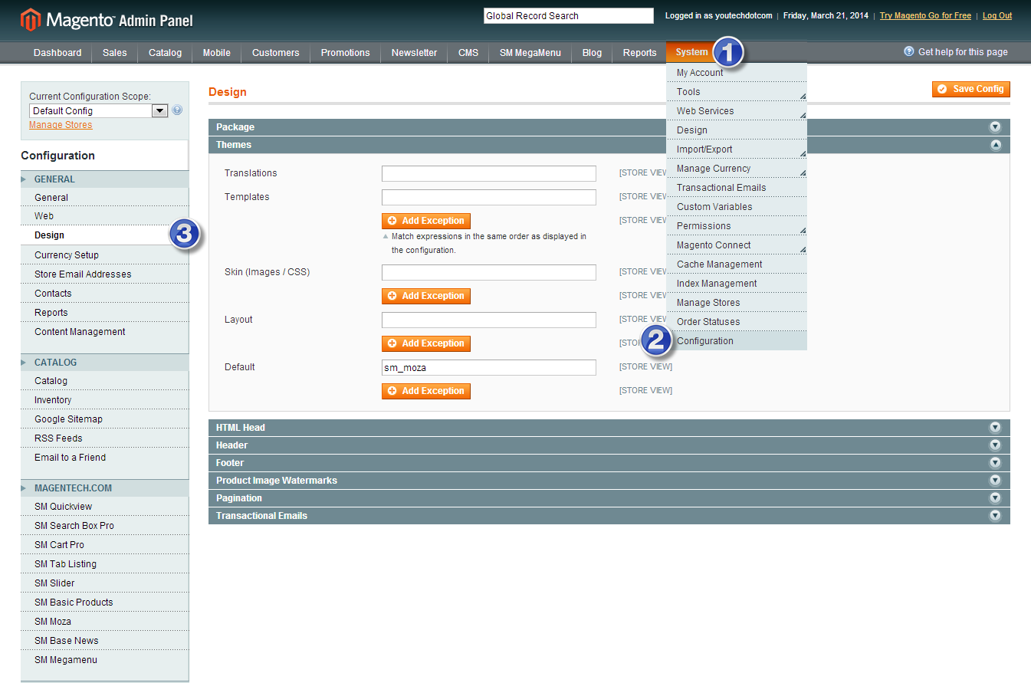Open the System menu

click(691, 52)
